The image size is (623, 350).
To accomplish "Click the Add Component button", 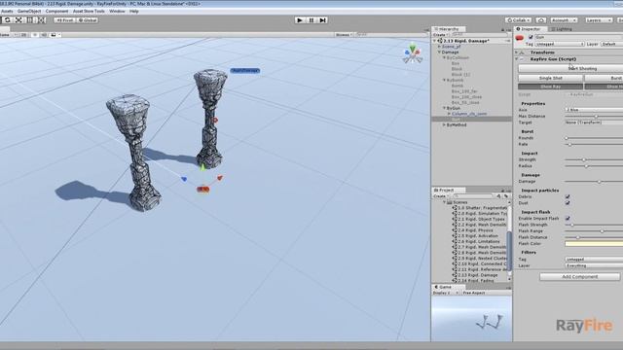I will [x=580, y=276].
